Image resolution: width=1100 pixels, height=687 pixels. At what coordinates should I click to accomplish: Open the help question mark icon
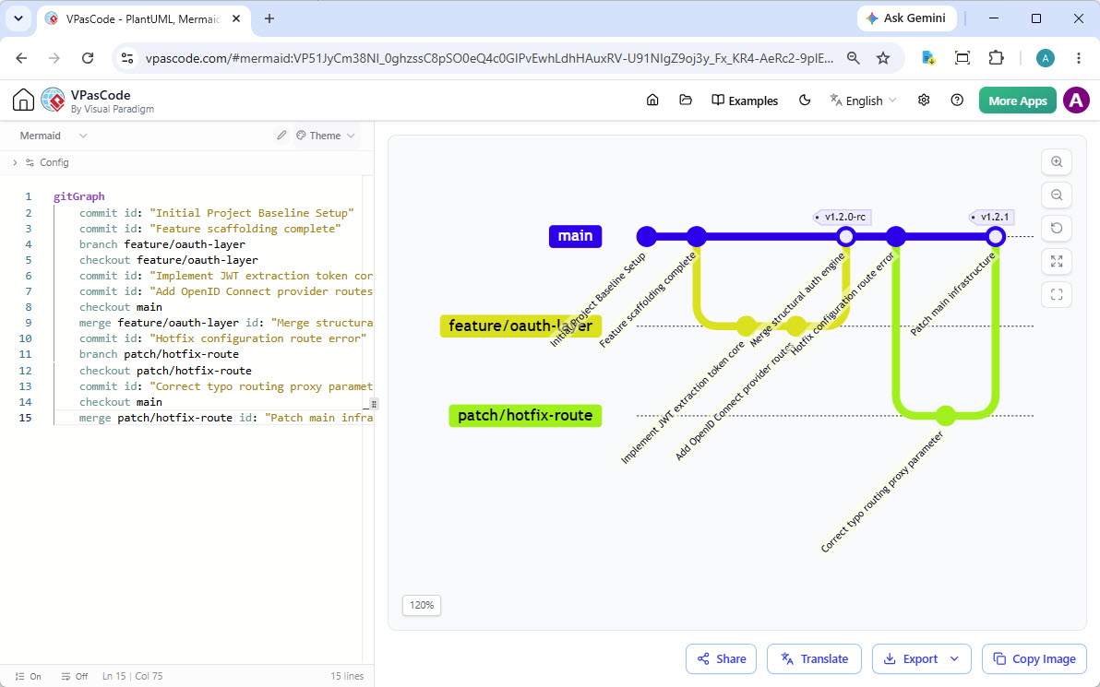pyautogui.click(x=957, y=101)
